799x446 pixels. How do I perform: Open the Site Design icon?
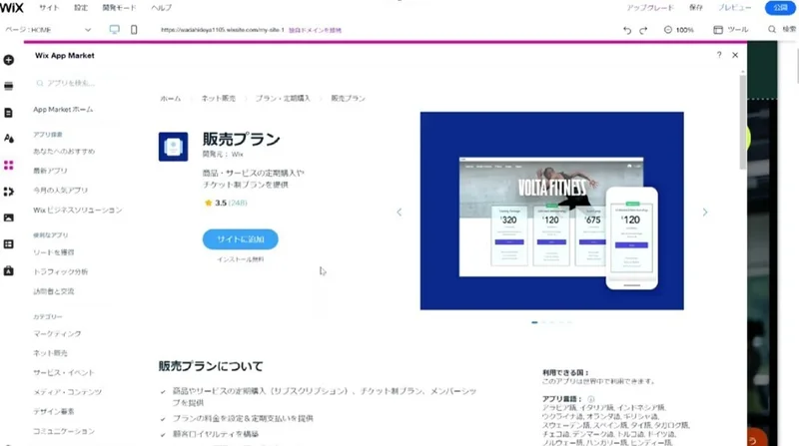[9, 139]
